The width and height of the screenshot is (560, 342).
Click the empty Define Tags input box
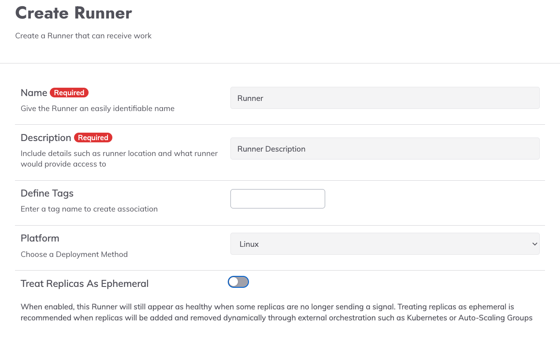[278, 199]
